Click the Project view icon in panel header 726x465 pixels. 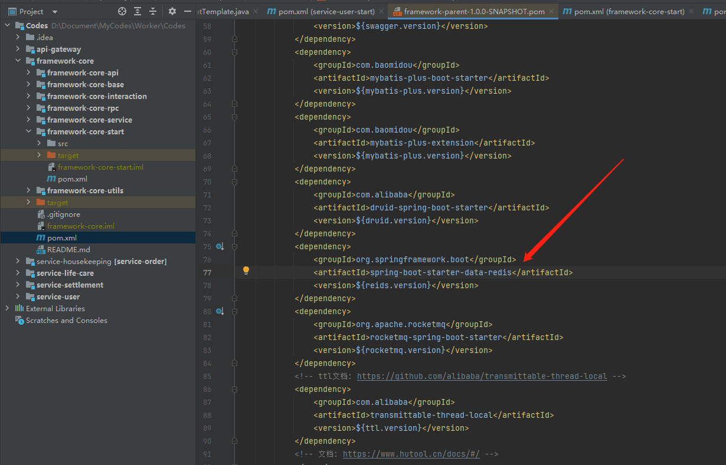[12, 11]
